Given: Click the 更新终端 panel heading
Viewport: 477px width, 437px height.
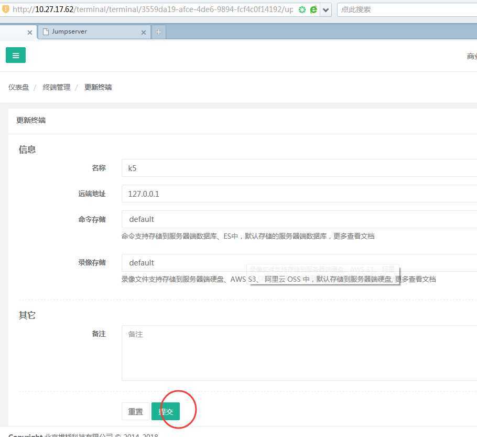Looking at the screenshot, I should 31,120.
